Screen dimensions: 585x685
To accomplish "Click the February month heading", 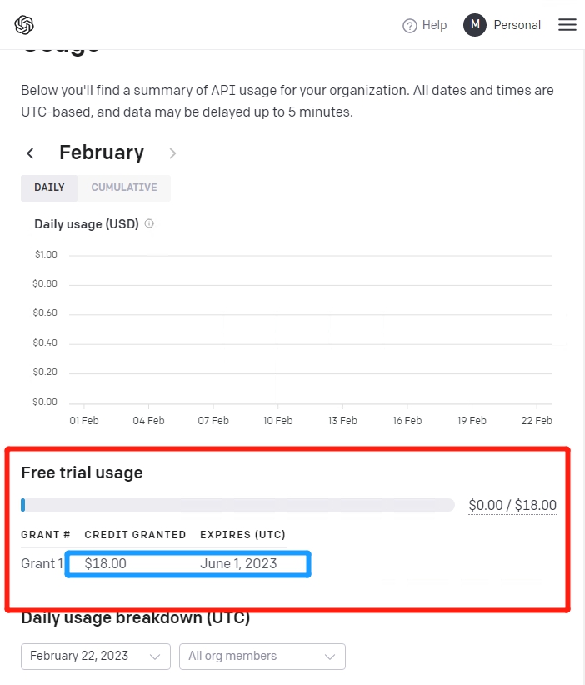I will pyautogui.click(x=102, y=152).
